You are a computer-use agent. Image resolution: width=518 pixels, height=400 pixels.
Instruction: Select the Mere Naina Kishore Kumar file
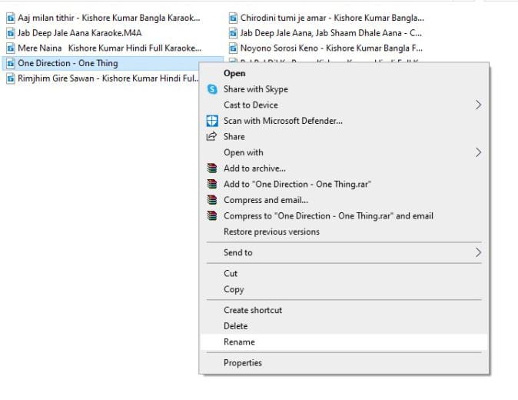point(104,48)
